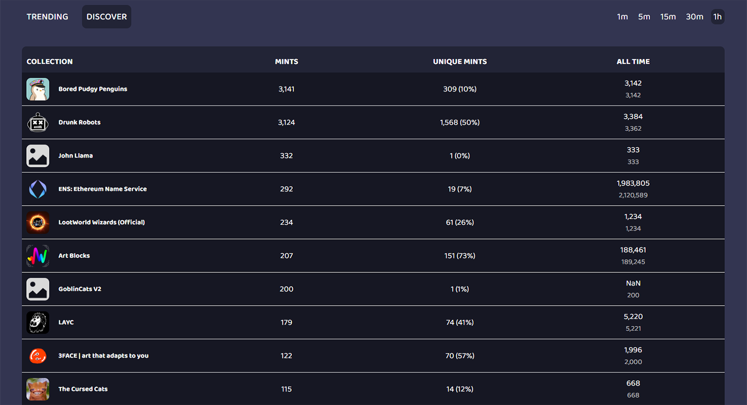The height and width of the screenshot is (405, 747).
Task: Click unique mints 70 (57%)
Action: tap(460, 356)
